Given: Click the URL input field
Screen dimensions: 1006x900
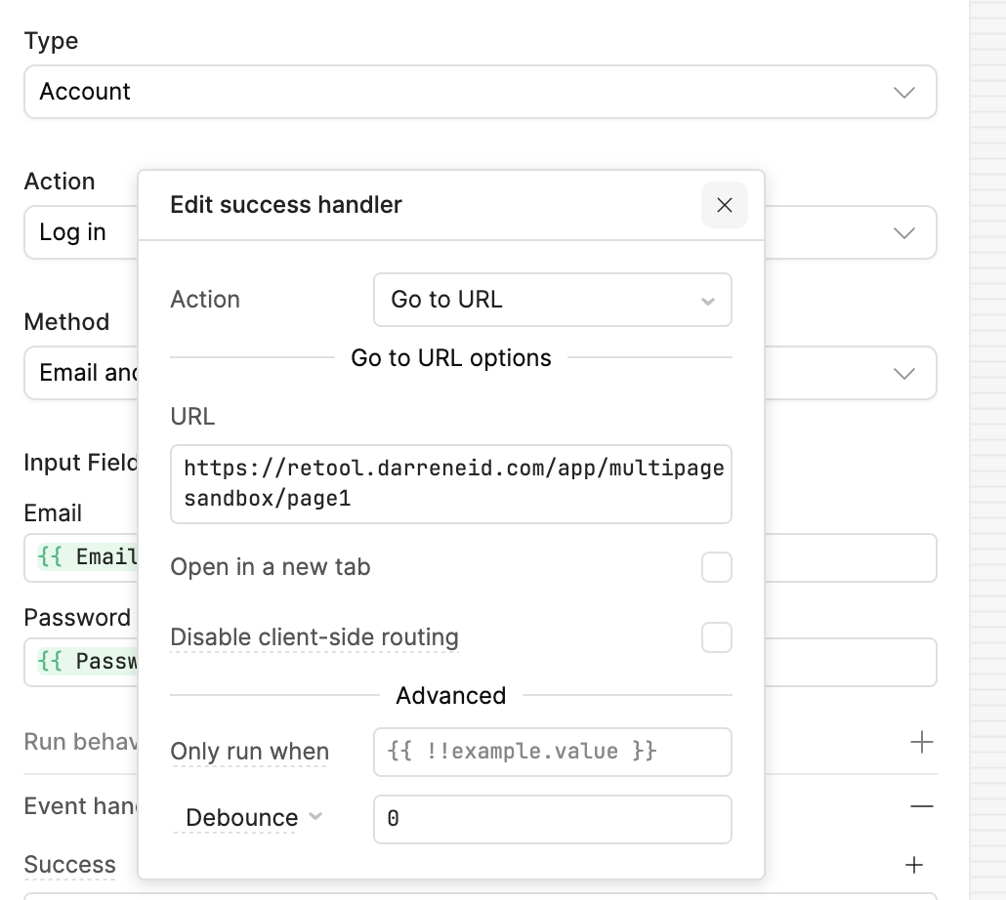Looking at the screenshot, I should (450, 484).
